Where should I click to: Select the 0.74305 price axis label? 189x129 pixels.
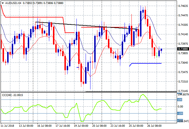click(183, 25)
